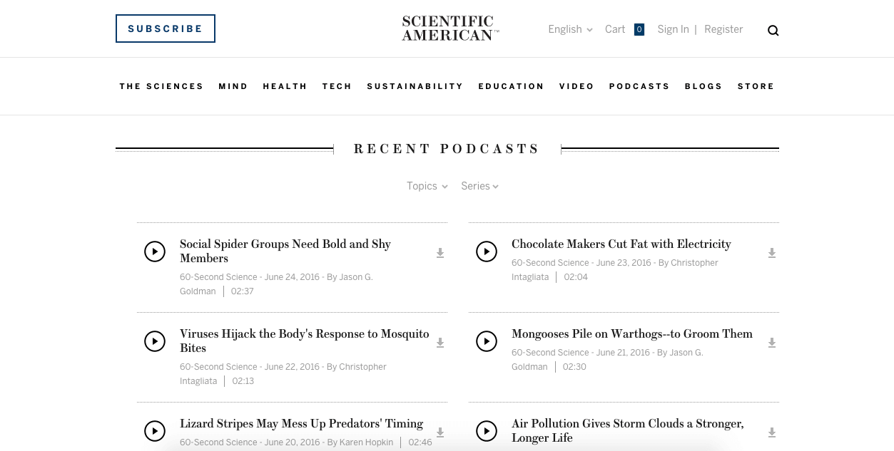894x451 pixels.
Task: Click the Sign In link
Action: pos(673,29)
